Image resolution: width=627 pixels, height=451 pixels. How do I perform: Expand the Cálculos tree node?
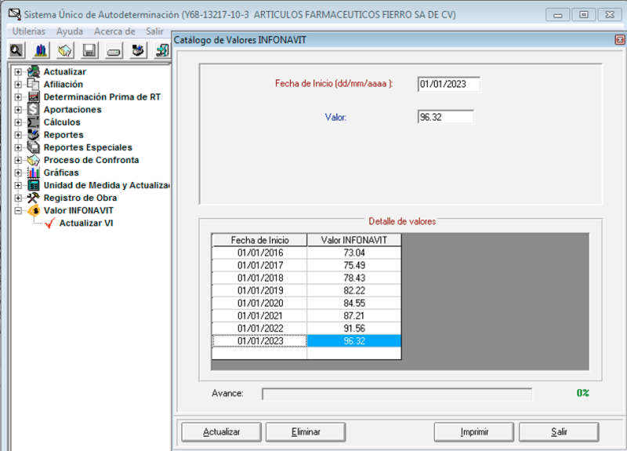(x=18, y=122)
